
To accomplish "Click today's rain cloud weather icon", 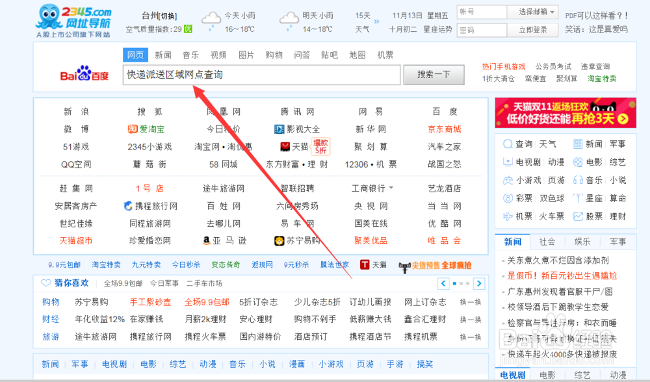I will 211,21.
